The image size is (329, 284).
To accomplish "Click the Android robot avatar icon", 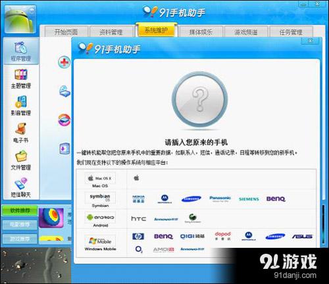I will [20, 19].
